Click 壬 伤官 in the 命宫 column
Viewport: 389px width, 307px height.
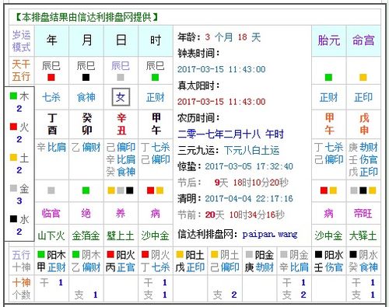click(363, 159)
